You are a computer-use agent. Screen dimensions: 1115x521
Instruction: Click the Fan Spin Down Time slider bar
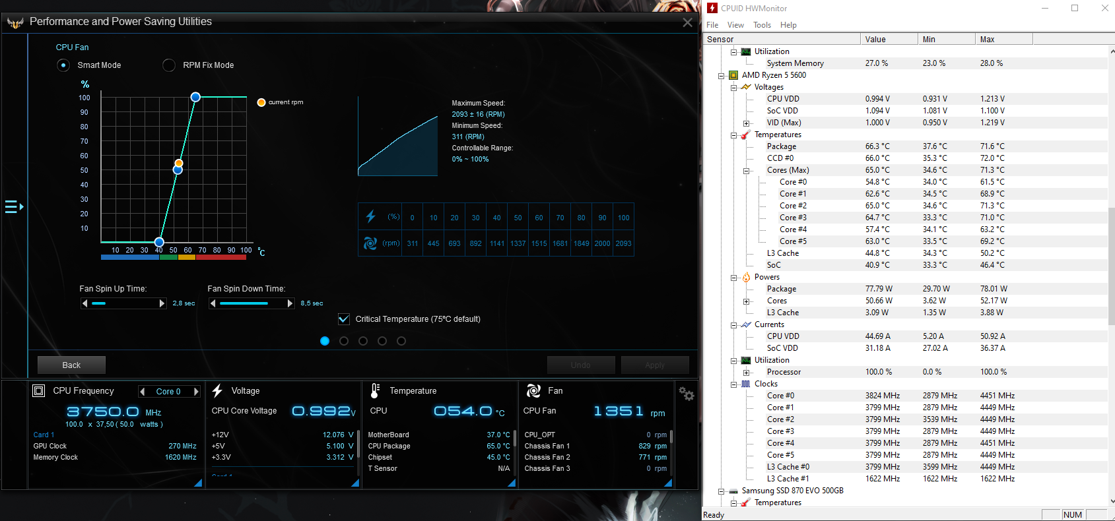[252, 303]
